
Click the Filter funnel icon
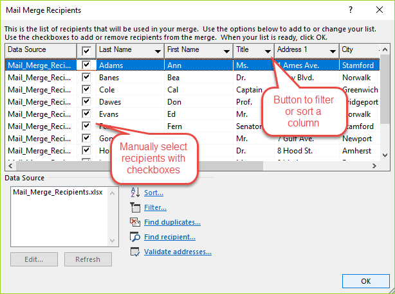tap(135, 207)
